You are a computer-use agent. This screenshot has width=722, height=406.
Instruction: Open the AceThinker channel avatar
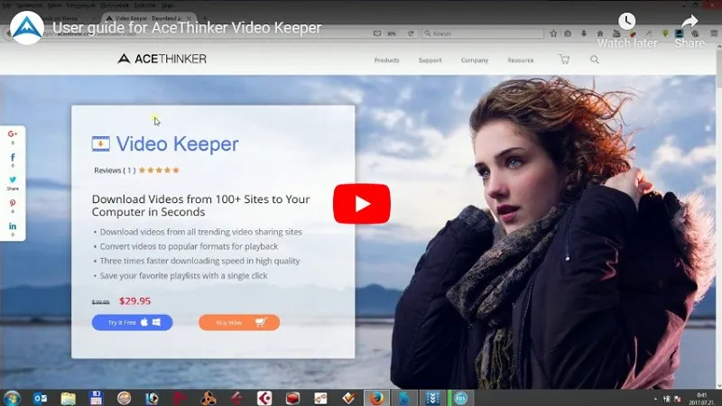tap(27, 28)
